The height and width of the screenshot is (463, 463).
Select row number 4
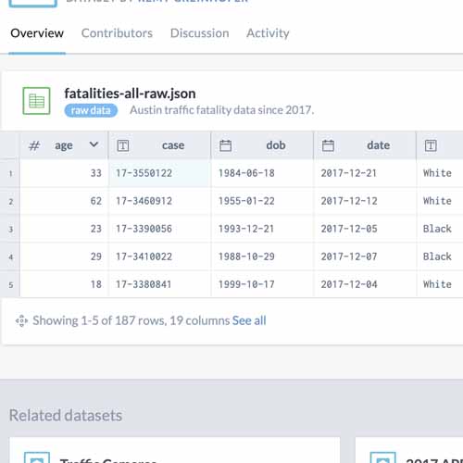[10, 257]
